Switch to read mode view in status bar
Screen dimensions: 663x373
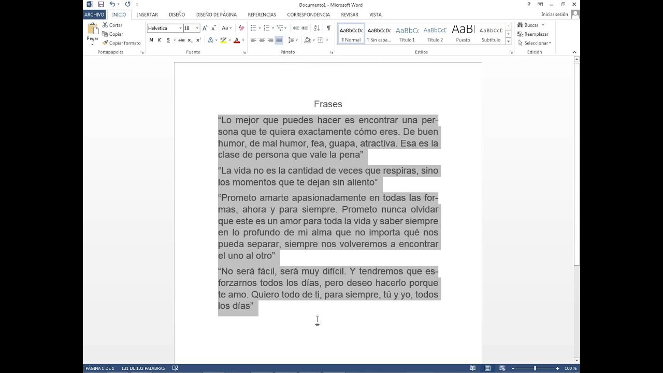click(x=473, y=368)
